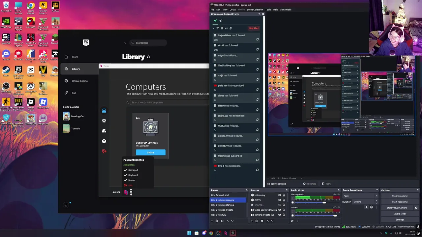Image resolution: width=422 pixels, height=237 pixels.
Task: Click the guest avatar in Guests bar
Action: pos(126,192)
